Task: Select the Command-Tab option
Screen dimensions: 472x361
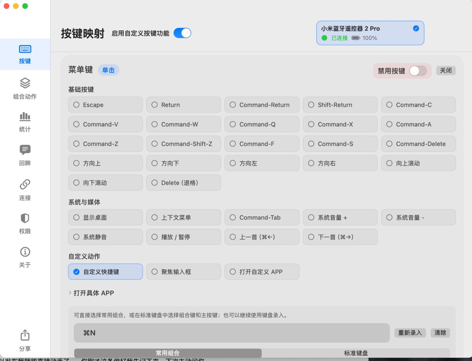Action: tap(262, 217)
